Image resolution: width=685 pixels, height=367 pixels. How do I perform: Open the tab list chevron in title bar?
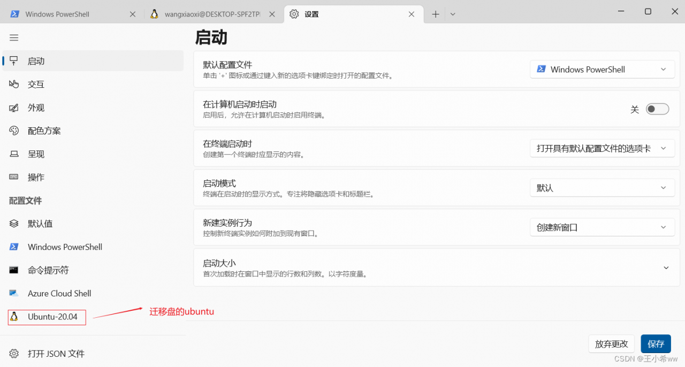452,13
